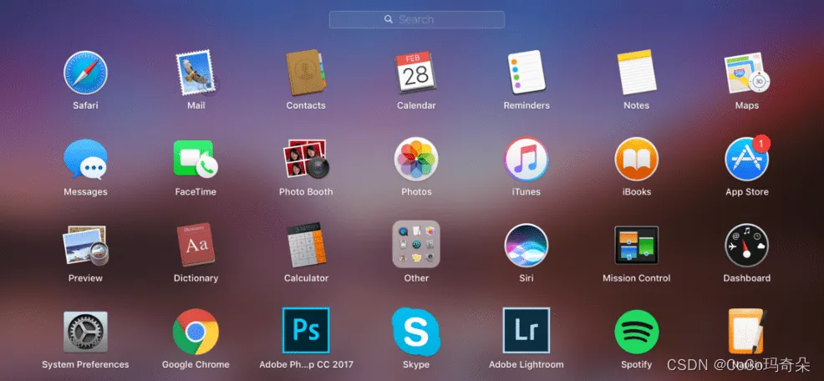824x381 pixels.
Task: Launch the Calculator app
Action: coord(306,246)
